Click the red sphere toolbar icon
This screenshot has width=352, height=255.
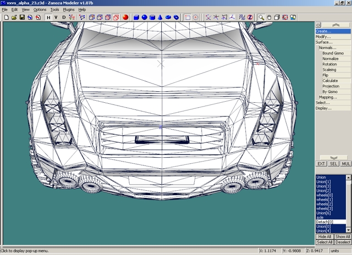[x=125, y=18]
